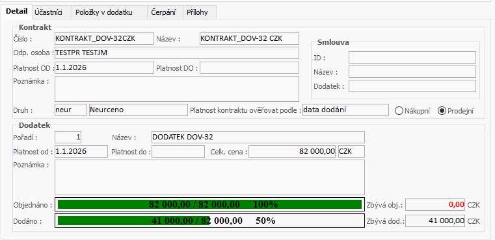This screenshot has height=240, width=495.
Task: Click the Dodáno progress bar
Action: [209, 221]
